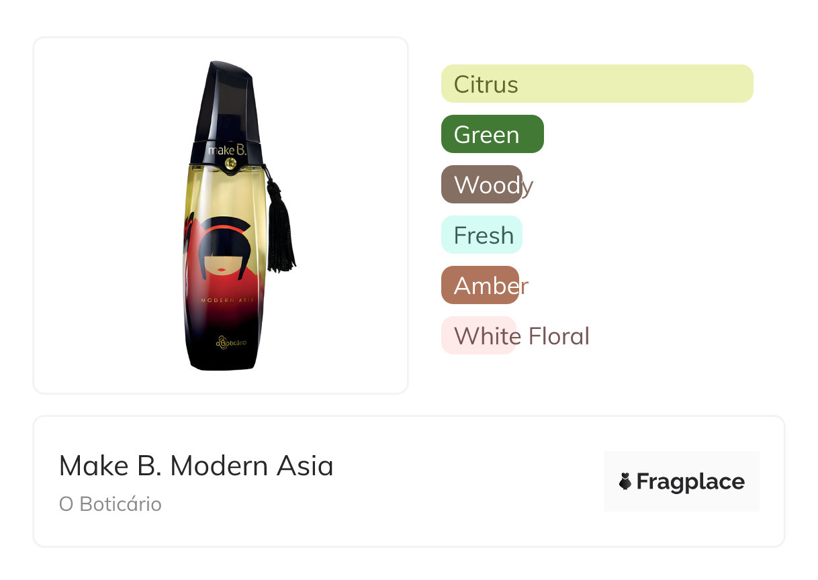
Task: Click the "MODERN ASIA" text on bottle
Action: coord(228,300)
